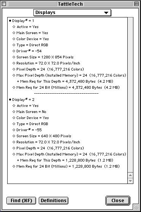This screenshot has width=141, height=212.
Task: Click the Close button
Action: [118, 201]
